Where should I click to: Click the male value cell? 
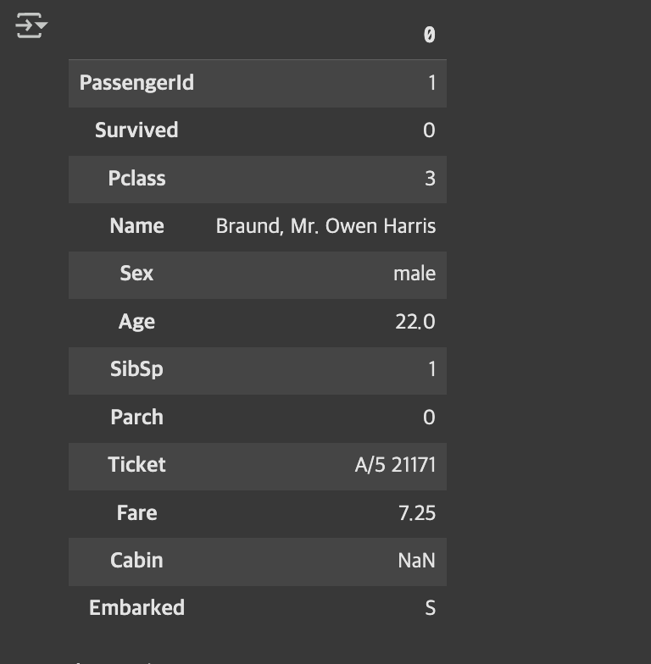[414, 274]
